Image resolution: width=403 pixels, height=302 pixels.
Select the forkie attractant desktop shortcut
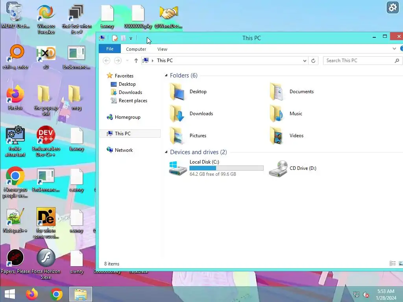tap(15, 141)
